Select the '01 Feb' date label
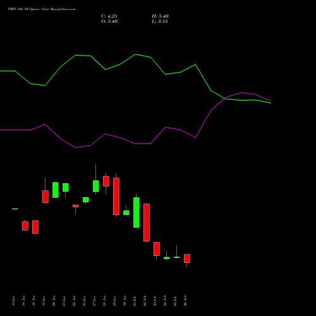This screenshot has width=316, height=316. coord(135,301)
